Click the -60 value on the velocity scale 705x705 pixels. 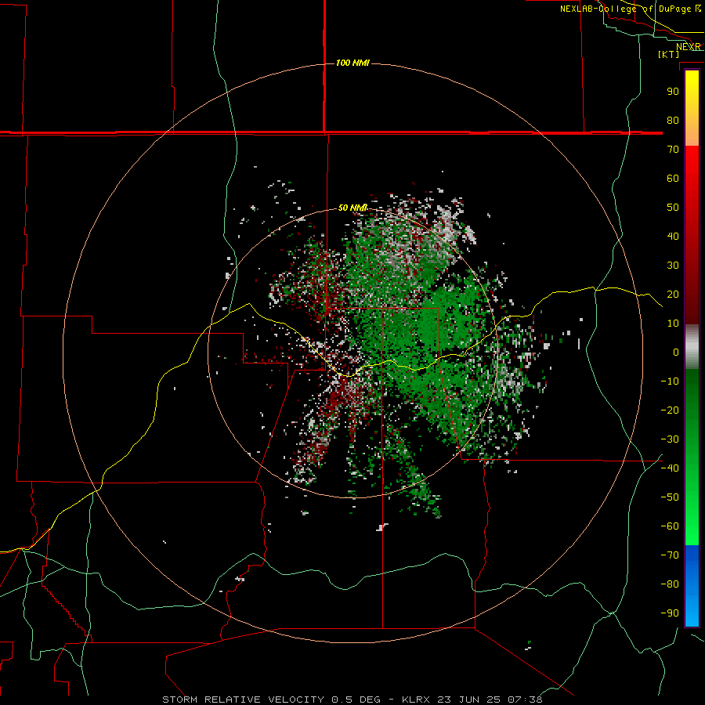[670, 526]
